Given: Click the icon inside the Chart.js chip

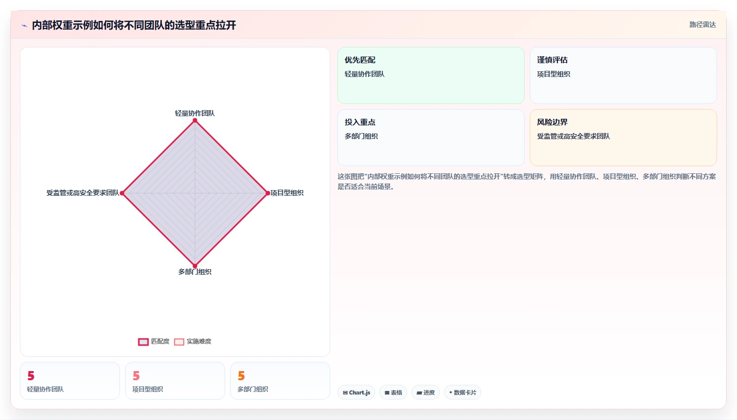Looking at the screenshot, I should 346,392.
